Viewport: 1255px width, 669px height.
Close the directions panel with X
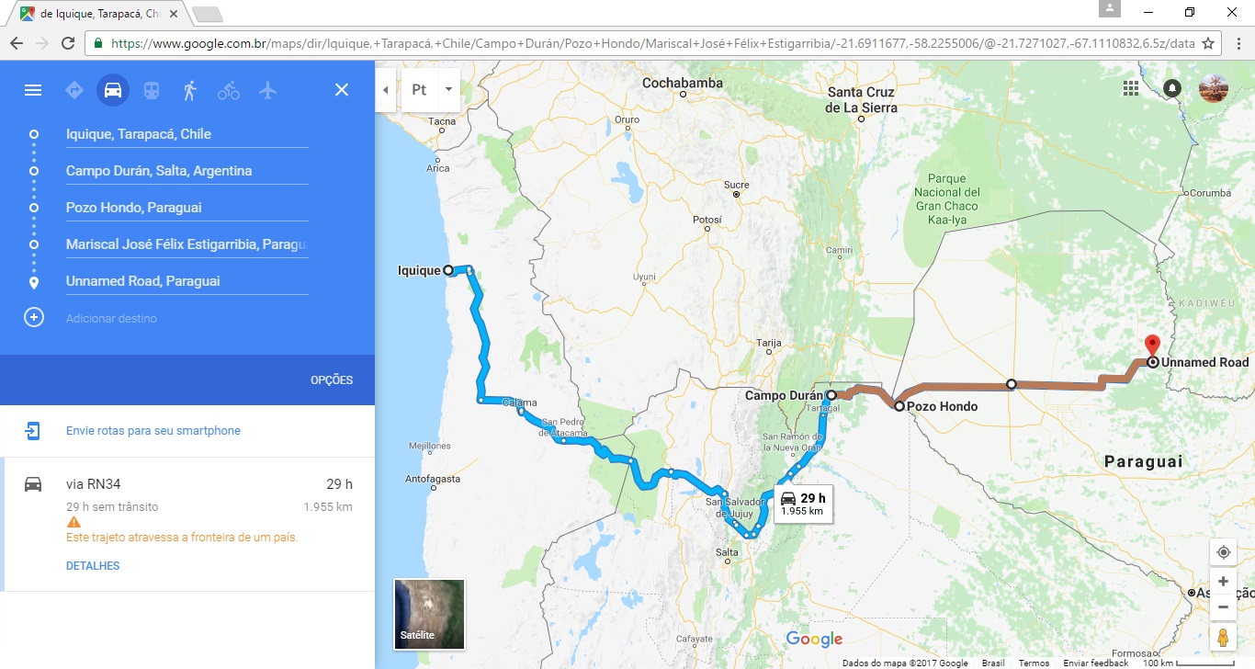pos(342,90)
